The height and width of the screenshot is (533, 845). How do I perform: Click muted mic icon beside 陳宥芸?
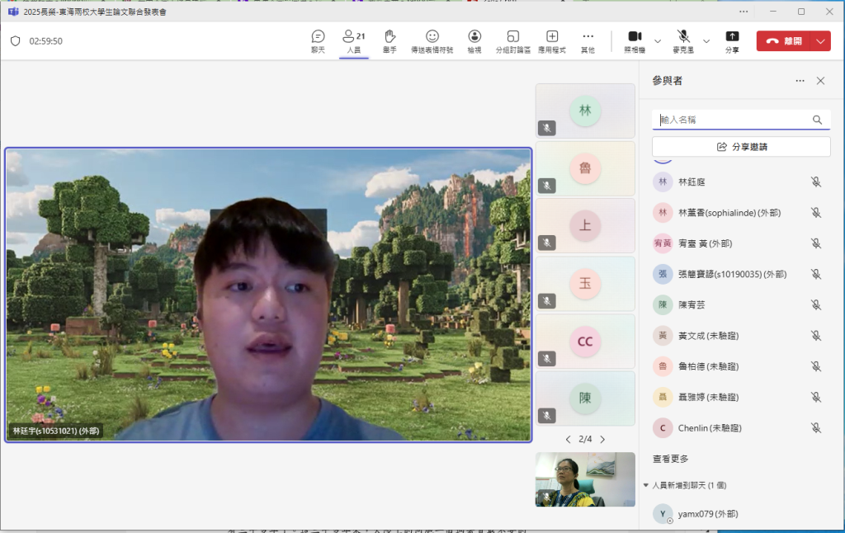(x=816, y=305)
